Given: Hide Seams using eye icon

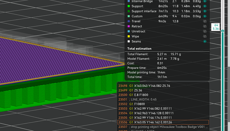Looking at the screenshot, I should click(x=205, y=42).
